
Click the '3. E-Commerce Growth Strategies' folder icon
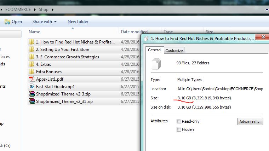[32, 57]
